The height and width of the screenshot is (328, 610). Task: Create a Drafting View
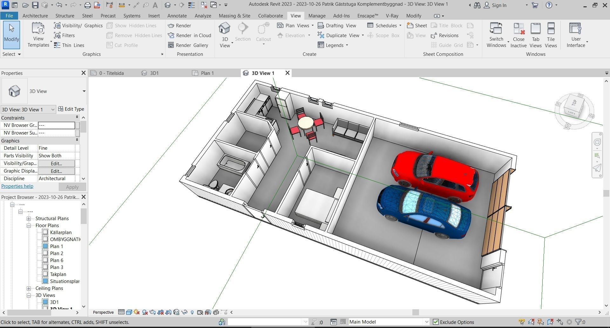tap(337, 26)
